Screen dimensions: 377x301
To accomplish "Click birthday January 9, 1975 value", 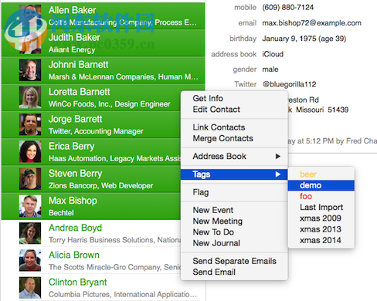I will click(x=304, y=39).
